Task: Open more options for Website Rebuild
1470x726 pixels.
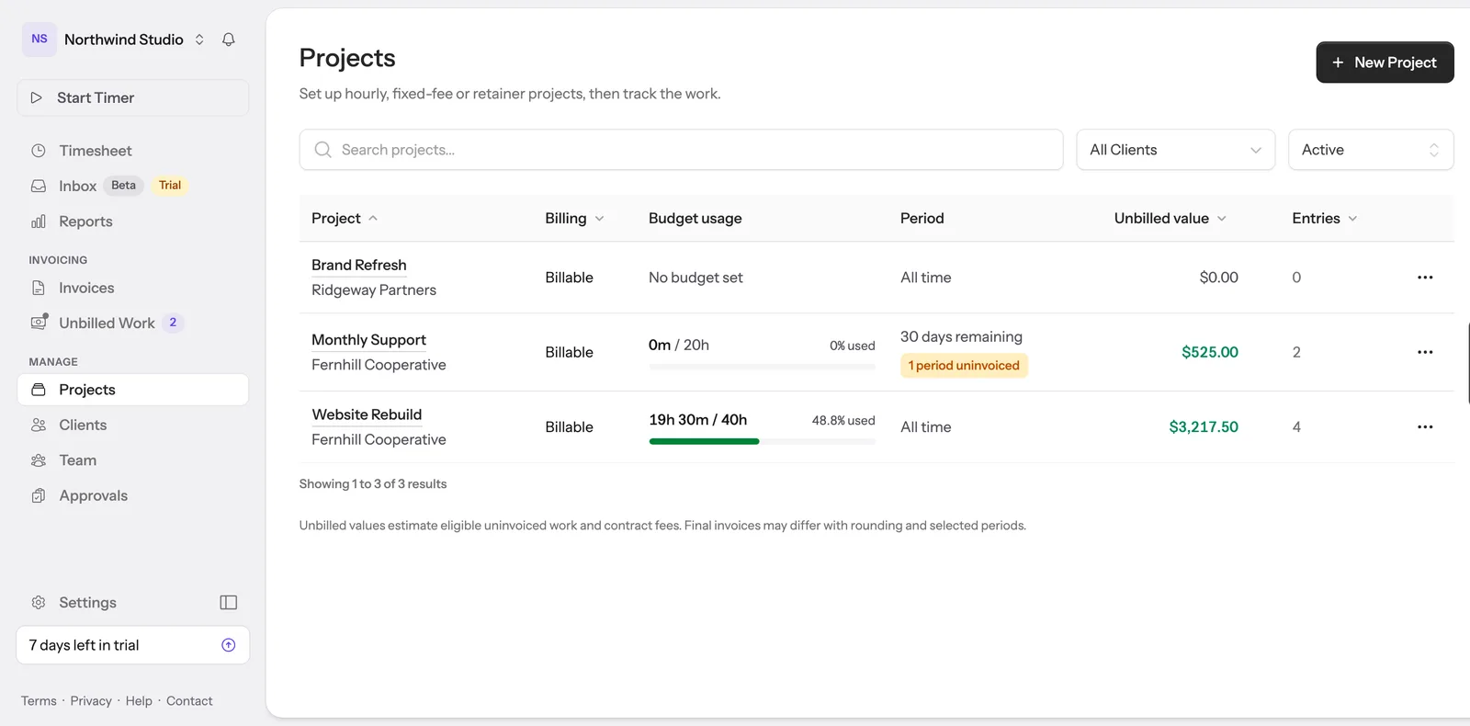Action: [x=1425, y=427]
